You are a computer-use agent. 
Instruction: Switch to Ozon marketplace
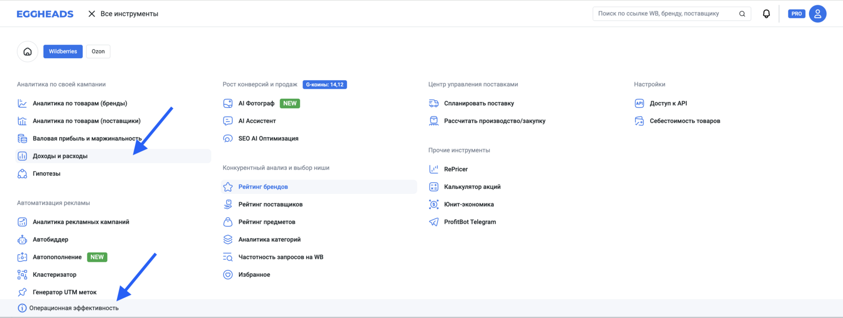(x=98, y=52)
